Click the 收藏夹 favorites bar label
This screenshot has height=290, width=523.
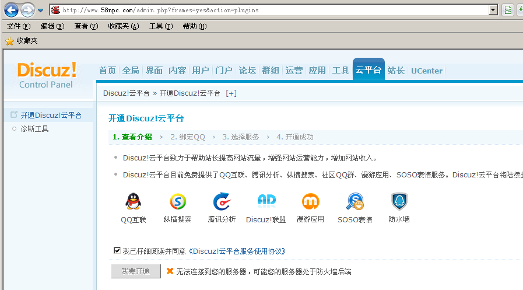(x=27, y=41)
